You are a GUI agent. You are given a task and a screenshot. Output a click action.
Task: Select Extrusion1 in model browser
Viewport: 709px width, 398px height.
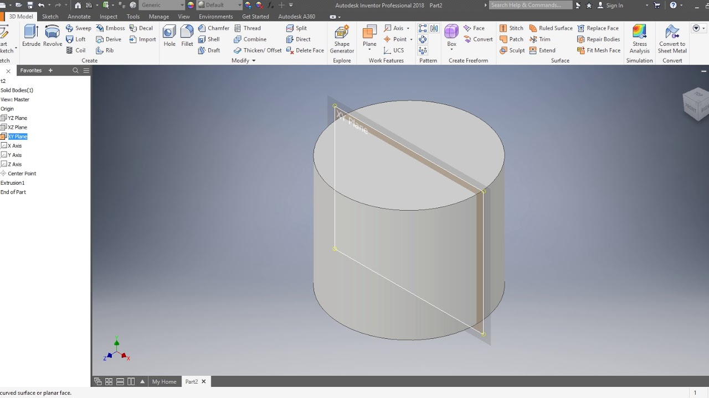tap(13, 182)
